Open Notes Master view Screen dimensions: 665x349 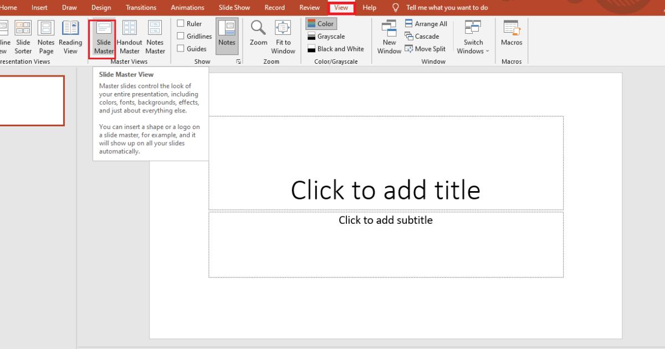coord(155,37)
